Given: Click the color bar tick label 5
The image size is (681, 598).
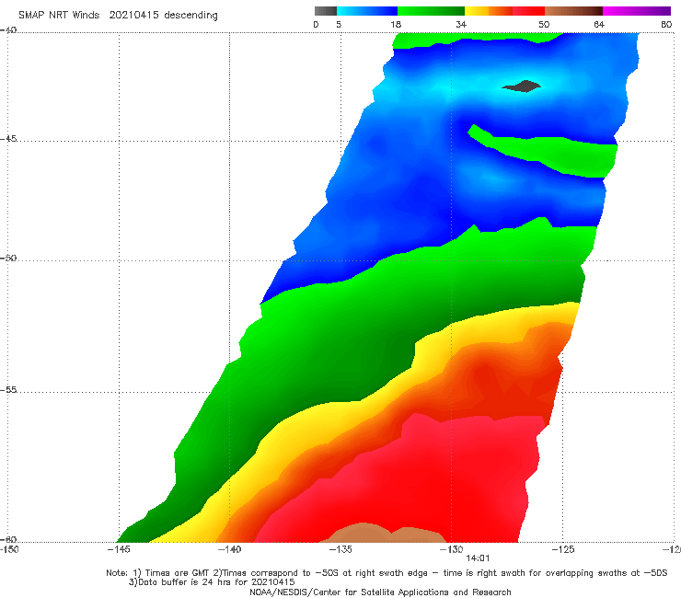Looking at the screenshot, I should pyautogui.click(x=339, y=25).
